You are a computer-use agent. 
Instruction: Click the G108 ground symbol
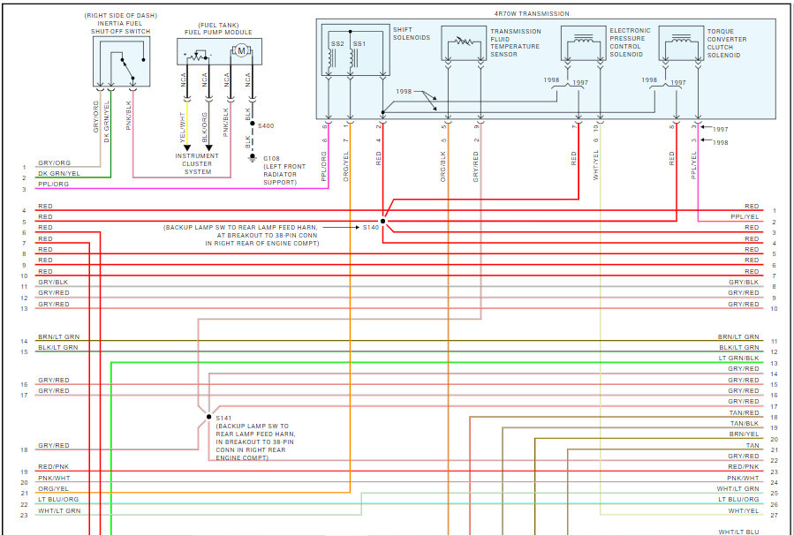coord(253,158)
